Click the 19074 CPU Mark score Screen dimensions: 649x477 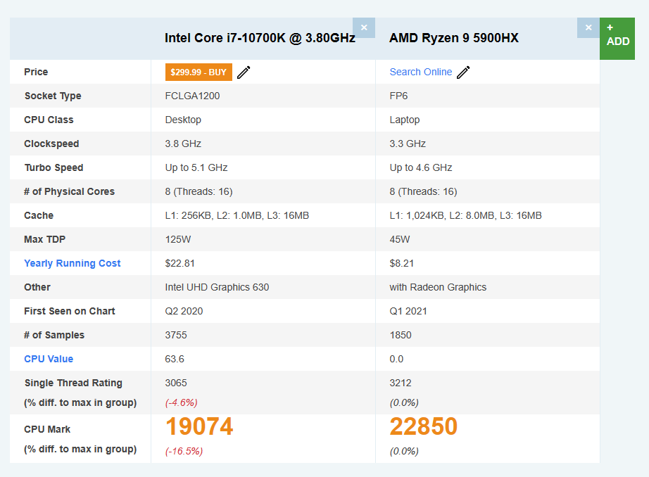199,426
